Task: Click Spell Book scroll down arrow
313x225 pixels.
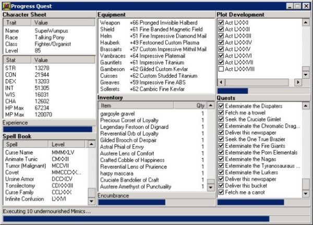Action: coord(91,201)
